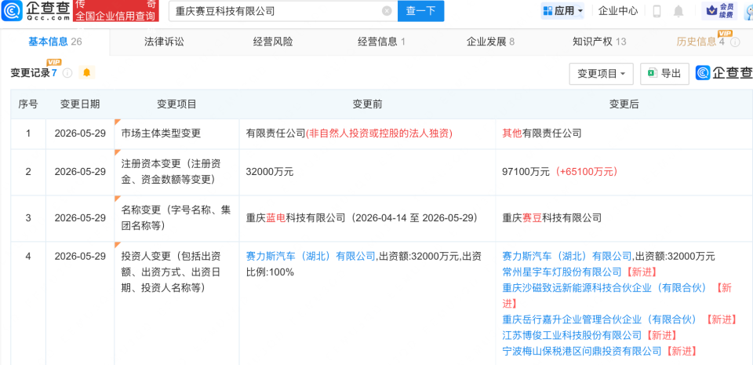Click the info icon beside 变更记录

coord(67,73)
